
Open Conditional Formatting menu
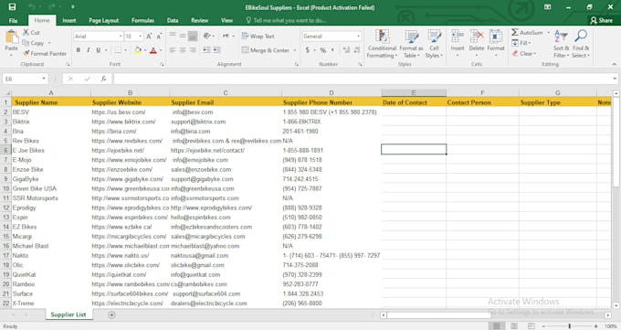pos(382,44)
